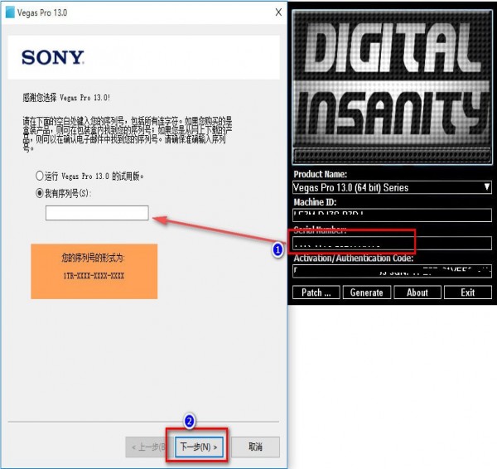
Task: Select the 我有序列号 radio button
Action: 39,193
